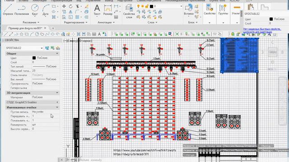Click the Hatch tool in Рисование panel
This screenshot has width=289, height=162.
54,17
